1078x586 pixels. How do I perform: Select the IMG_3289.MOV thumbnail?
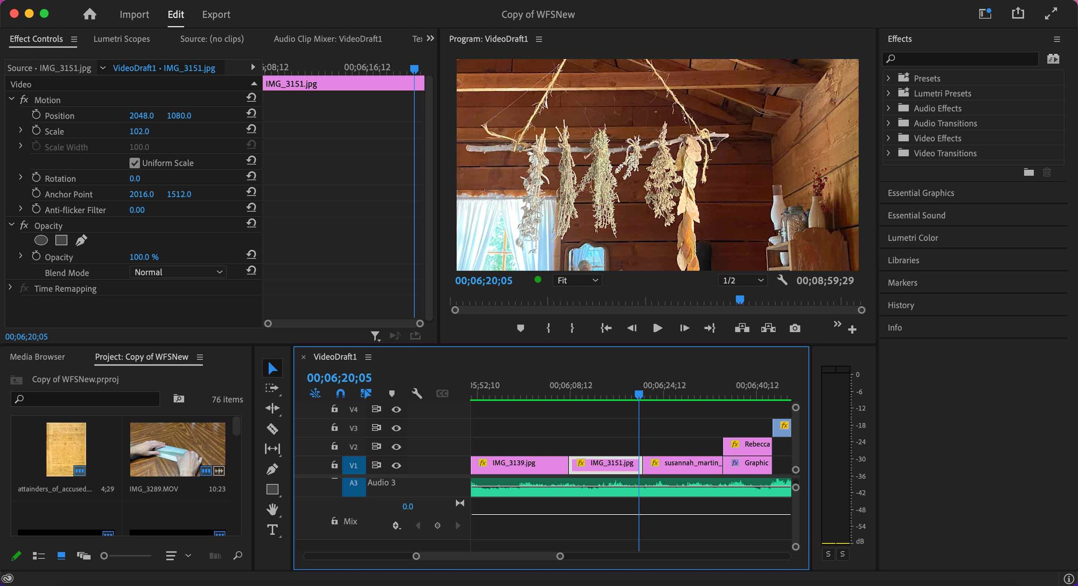click(x=177, y=449)
